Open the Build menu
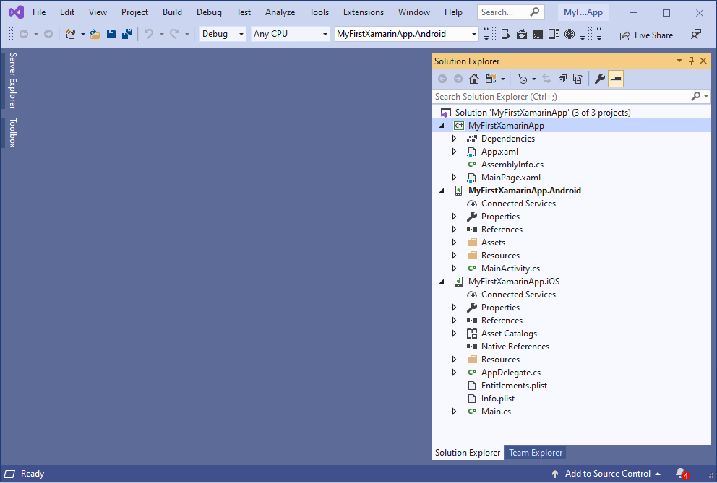This screenshot has width=717, height=483. 172,12
